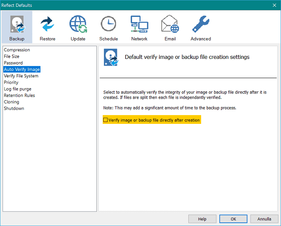Screen dimensions: 281x226
Task: Click the 'Note: This may add' text
Action: pos(170,108)
